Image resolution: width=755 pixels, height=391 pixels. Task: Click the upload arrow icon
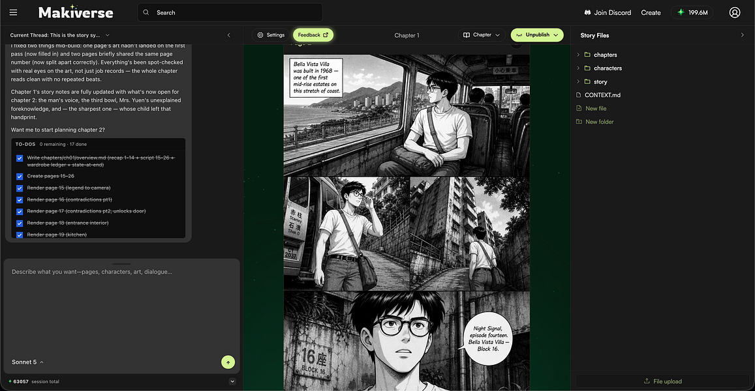pos(647,381)
